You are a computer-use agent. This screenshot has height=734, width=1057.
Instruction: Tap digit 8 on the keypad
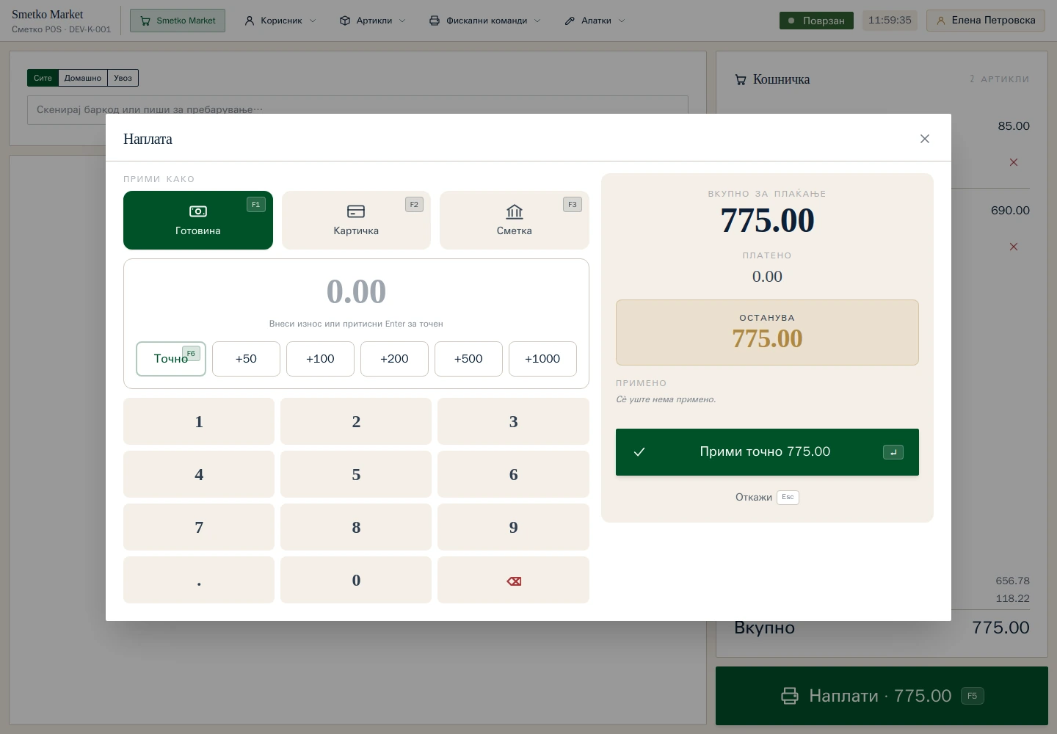pos(356,527)
